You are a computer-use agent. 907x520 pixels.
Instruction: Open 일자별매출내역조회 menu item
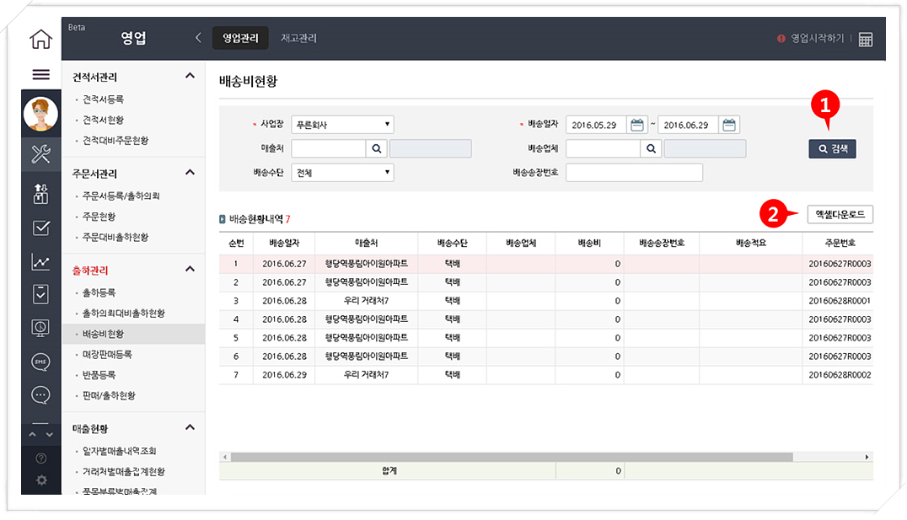(x=119, y=451)
